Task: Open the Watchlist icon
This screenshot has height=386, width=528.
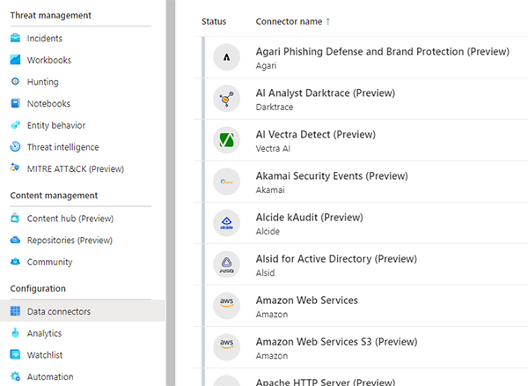Action: click(x=15, y=354)
